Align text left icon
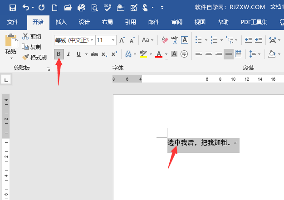Viewport: 284px width, 200px height. coord(199,54)
